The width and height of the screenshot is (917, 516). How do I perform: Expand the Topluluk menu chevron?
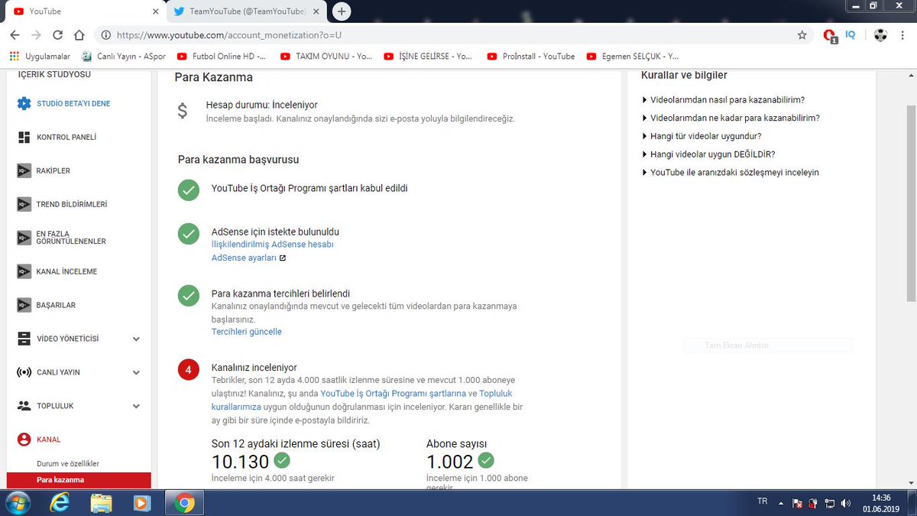pyautogui.click(x=136, y=406)
